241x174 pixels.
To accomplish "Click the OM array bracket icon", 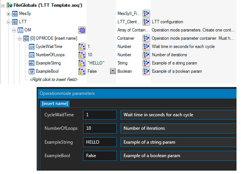I will (x=20, y=30).
